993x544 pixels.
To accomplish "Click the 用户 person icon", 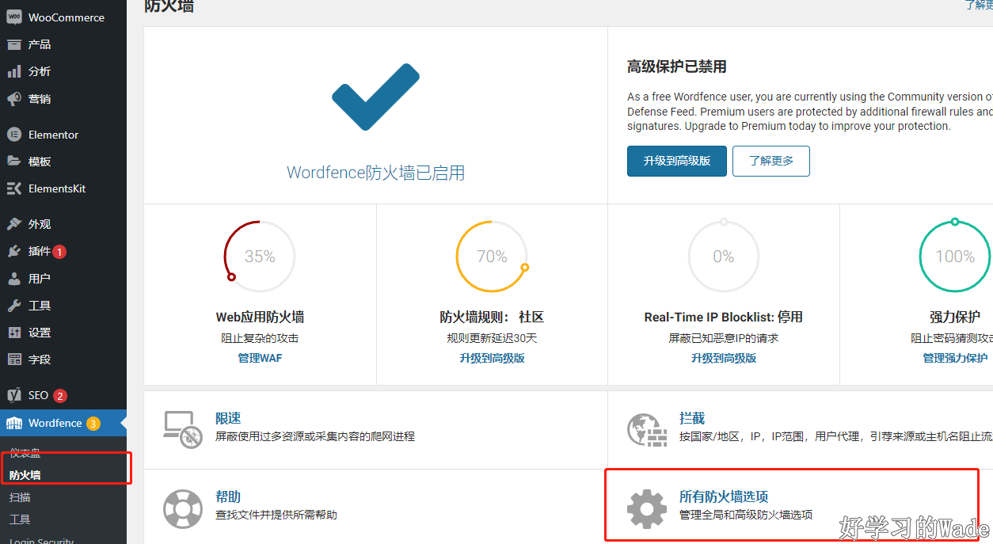I will pyautogui.click(x=14, y=279).
